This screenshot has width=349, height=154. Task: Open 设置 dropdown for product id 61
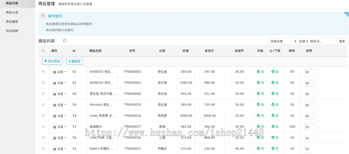(x=60, y=83)
